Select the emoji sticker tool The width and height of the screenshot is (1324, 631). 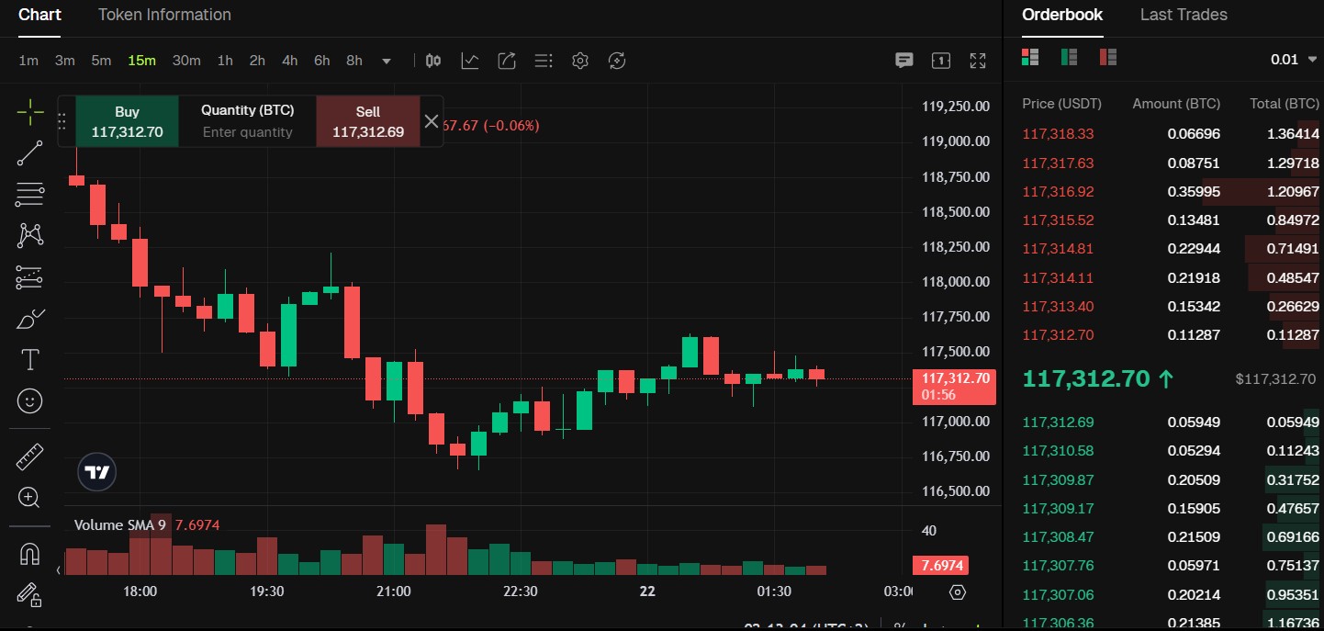pyautogui.click(x=30, y=400)
